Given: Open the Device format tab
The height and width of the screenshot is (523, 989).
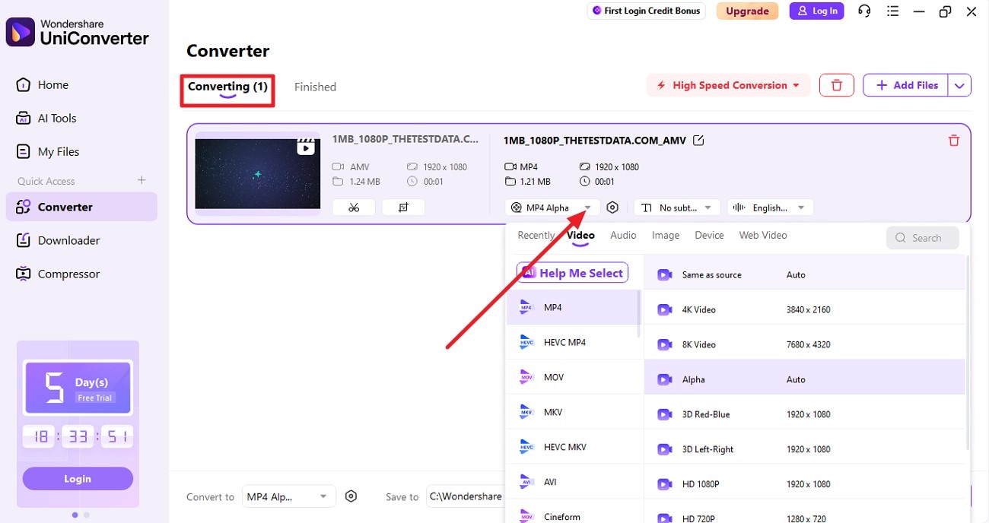Looking at the screenshot, I should coord(709,236).
